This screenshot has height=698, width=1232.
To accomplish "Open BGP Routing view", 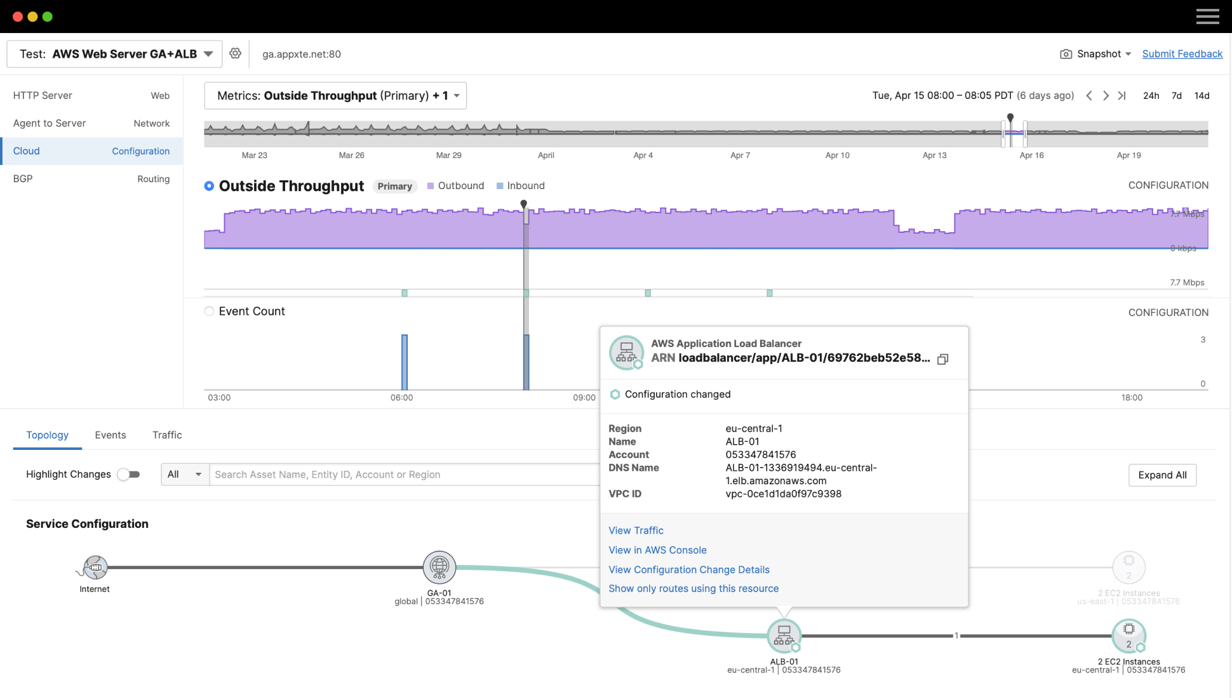I will click(x=91, y=179).
